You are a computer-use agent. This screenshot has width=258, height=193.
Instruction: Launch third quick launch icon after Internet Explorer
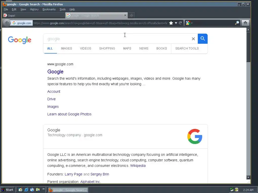tap(32, 190)
